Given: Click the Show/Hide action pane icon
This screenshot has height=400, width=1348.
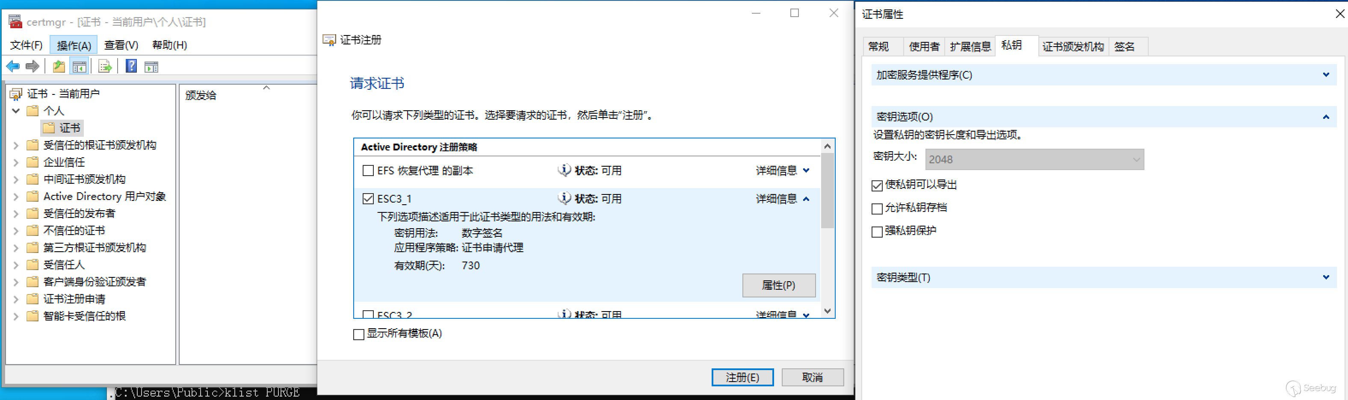Looking at the screenshot, I should point(151,67).
